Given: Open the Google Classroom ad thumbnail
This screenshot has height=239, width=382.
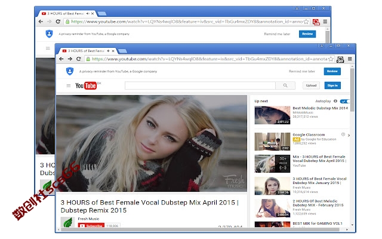Looking at the screenshot, I should coord(272,142).
